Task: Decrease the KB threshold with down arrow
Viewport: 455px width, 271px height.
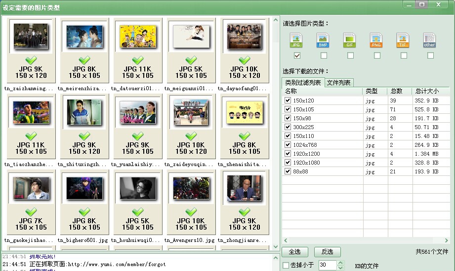Action: (x=340, y=268)
